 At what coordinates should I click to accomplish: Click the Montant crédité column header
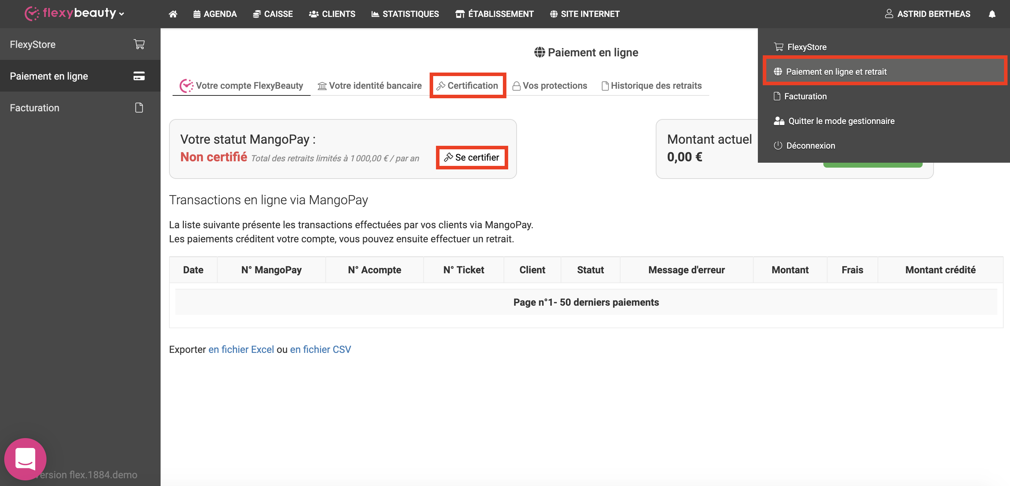point(940,270)
